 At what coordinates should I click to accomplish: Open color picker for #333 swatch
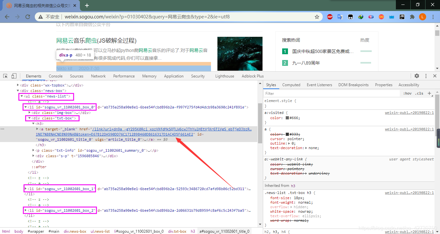tap(287, 134)
